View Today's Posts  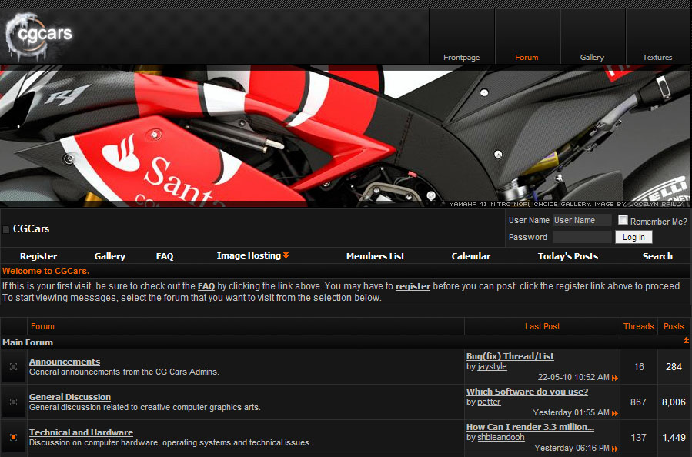click(568, 256)
